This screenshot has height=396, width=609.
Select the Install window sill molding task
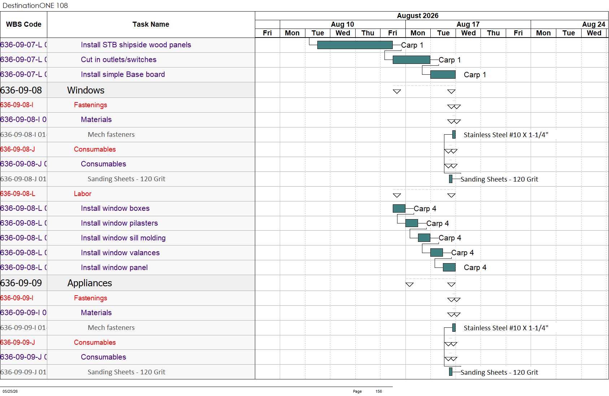(x=123, y=238)
